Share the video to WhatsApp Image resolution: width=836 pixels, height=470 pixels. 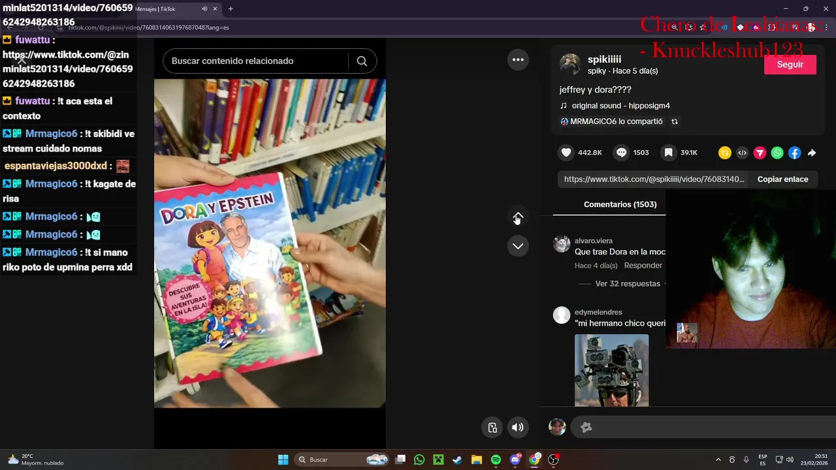coord(777,153)
